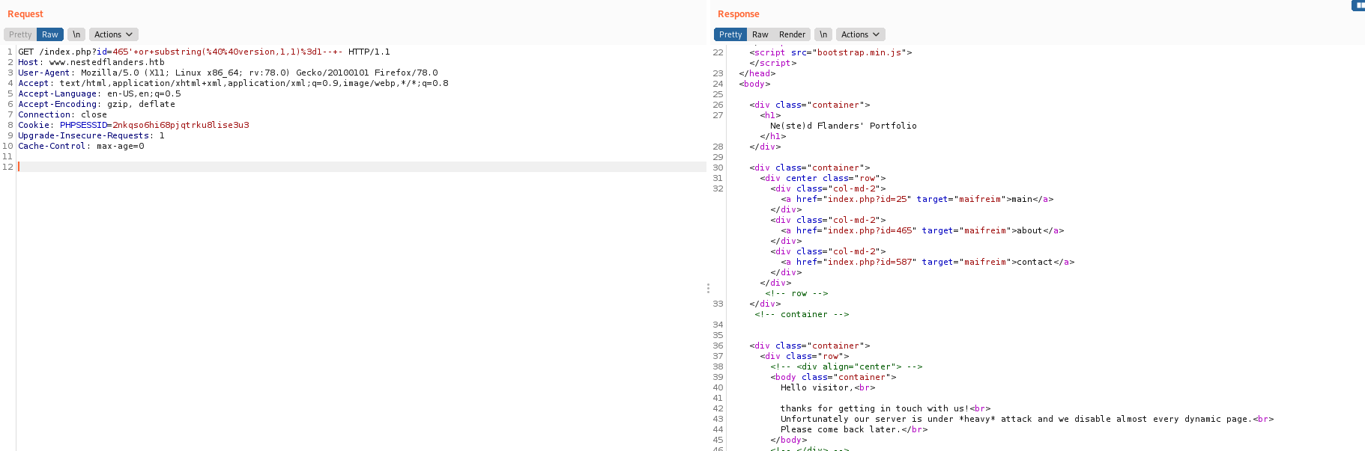This screenshot has width=1365, height=451.
Task: Open the Response panel Actions dropdown
Action: click(x=860, y=34)
